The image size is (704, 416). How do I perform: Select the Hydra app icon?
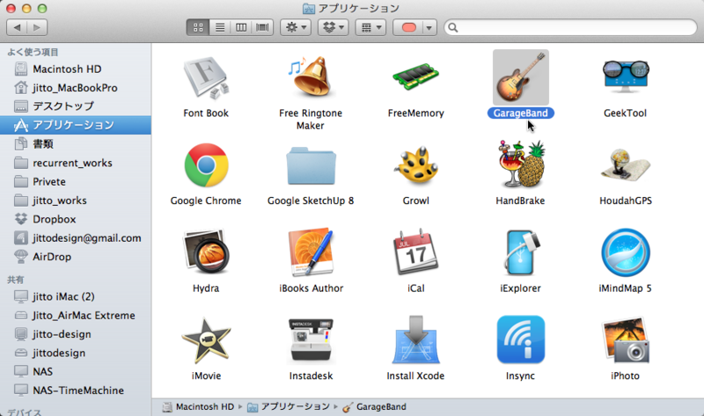206,252
